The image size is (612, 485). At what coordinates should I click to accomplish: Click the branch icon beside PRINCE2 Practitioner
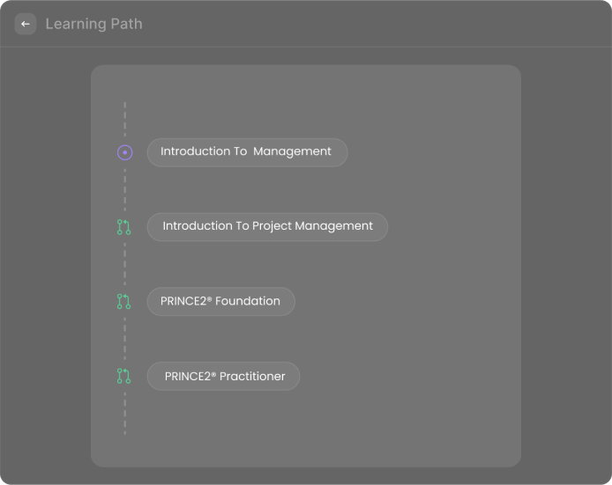(124, 377)
